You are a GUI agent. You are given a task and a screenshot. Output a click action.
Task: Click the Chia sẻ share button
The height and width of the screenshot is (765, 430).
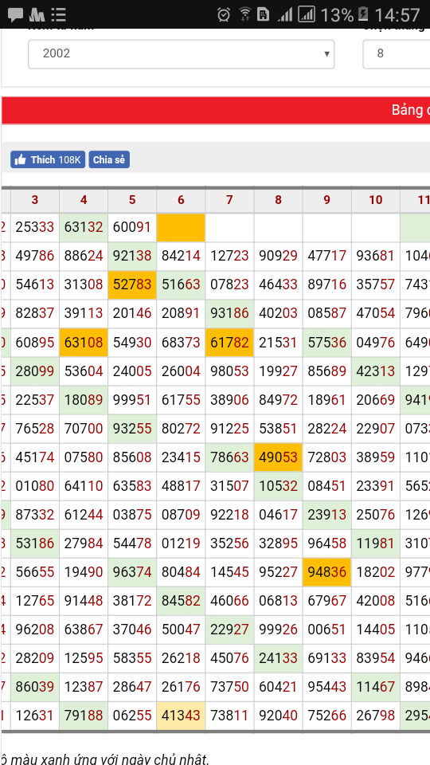109,159
